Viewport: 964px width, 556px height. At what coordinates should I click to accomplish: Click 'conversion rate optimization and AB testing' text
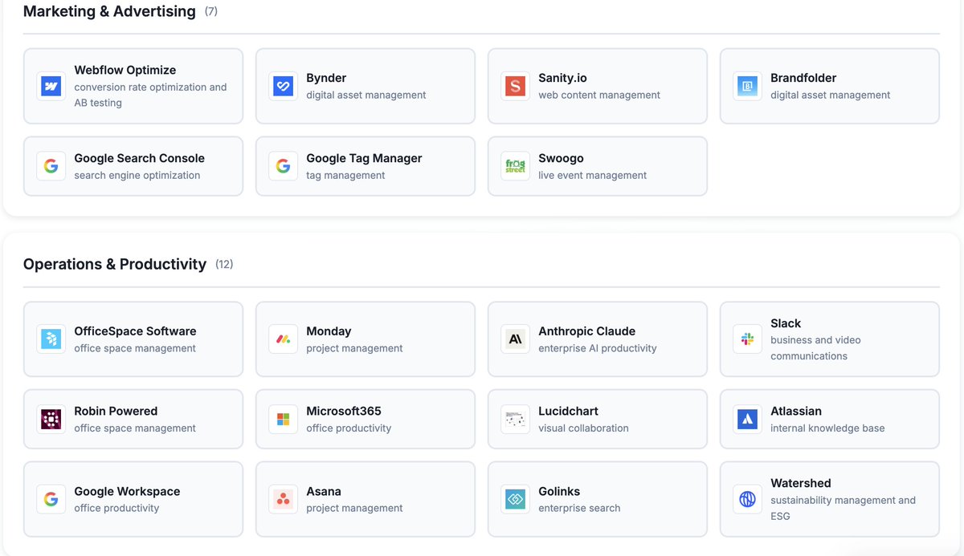(x=150, y=95)
